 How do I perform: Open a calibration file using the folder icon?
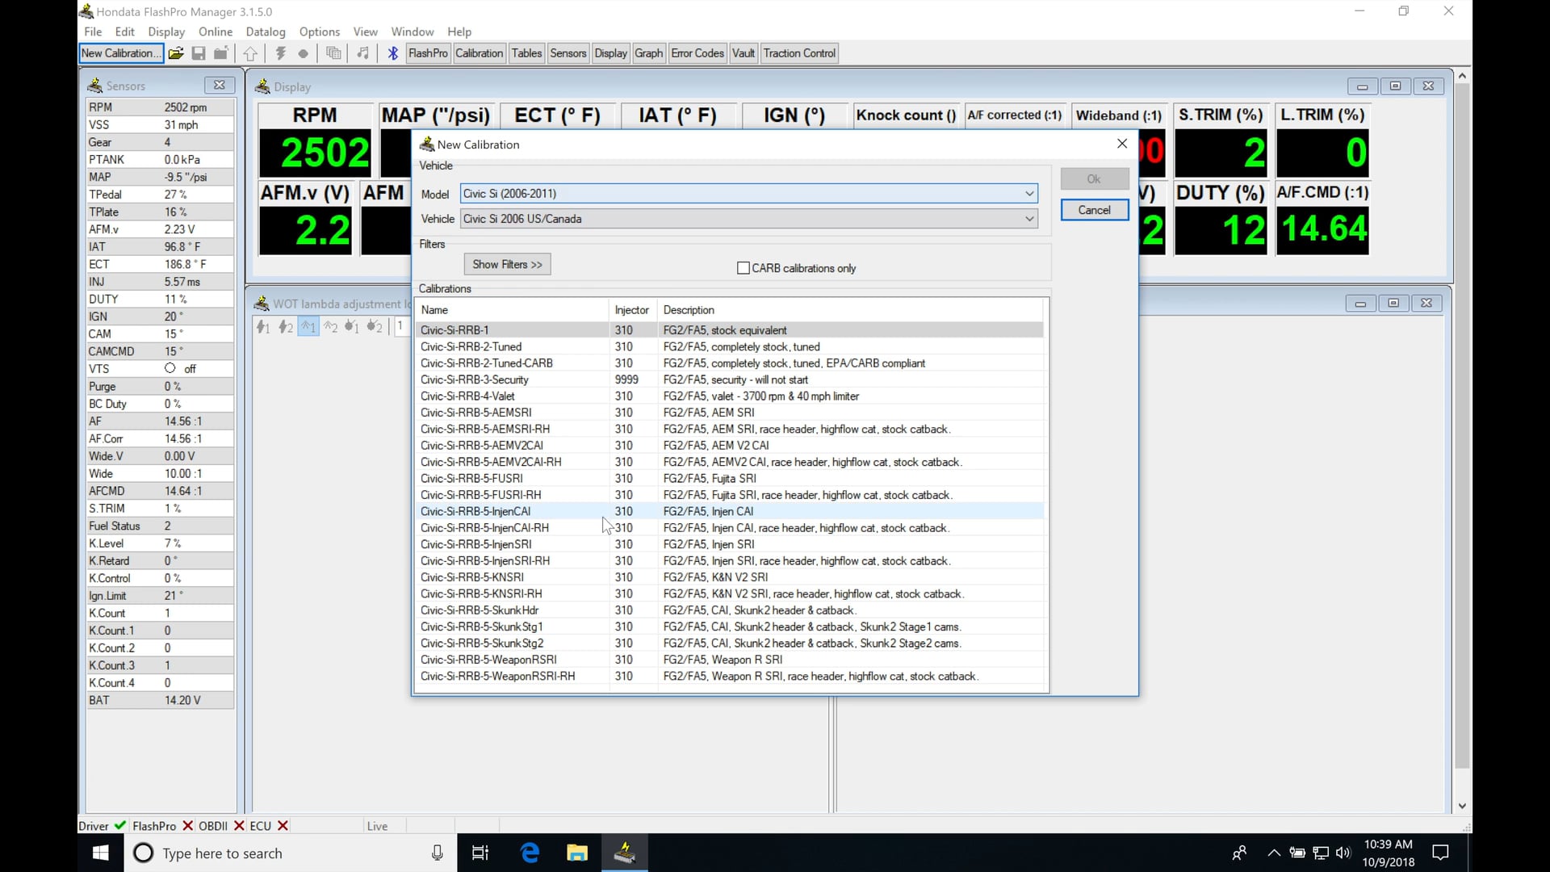point(176,53)
